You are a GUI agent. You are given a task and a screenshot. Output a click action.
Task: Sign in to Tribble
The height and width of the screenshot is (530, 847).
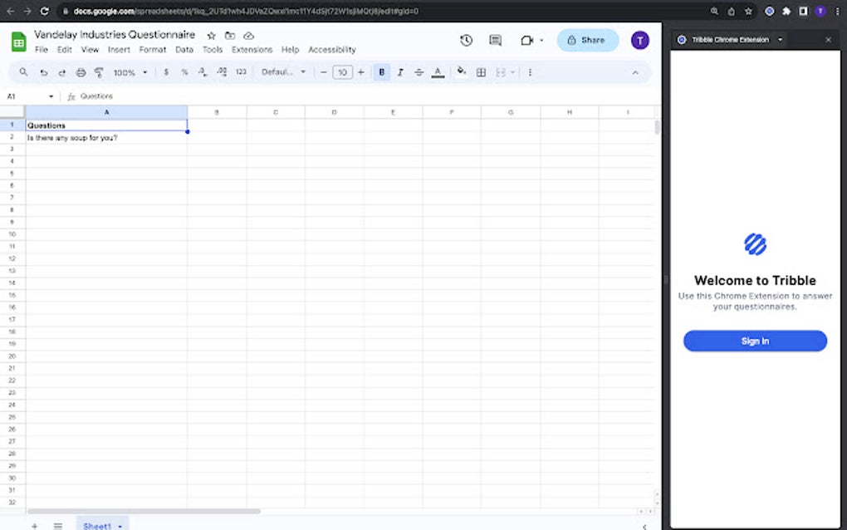click(754, 341)
